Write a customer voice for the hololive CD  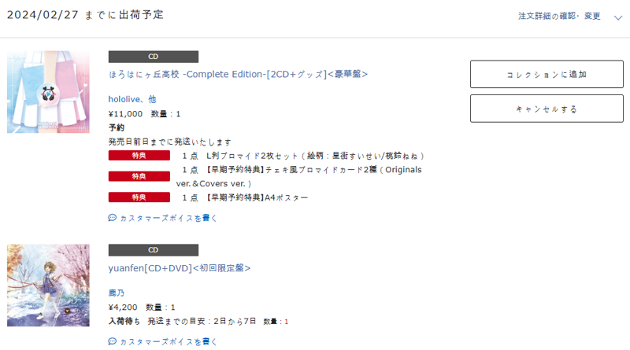[168, 218]
